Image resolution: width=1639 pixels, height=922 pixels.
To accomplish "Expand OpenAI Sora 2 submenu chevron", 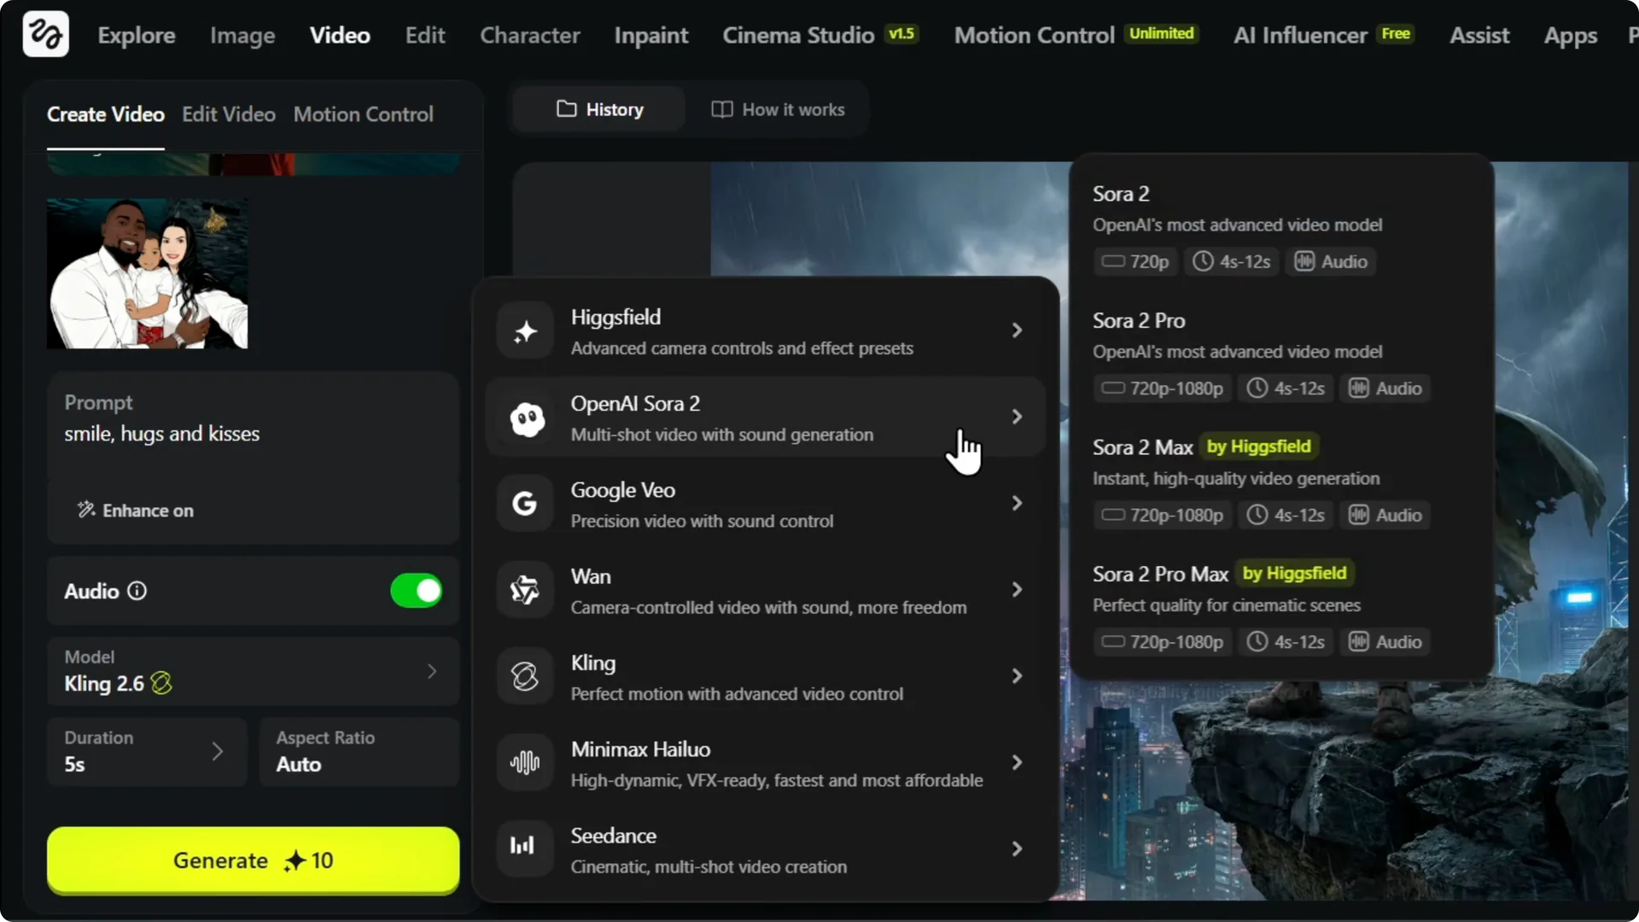I will click(1017, 417).
